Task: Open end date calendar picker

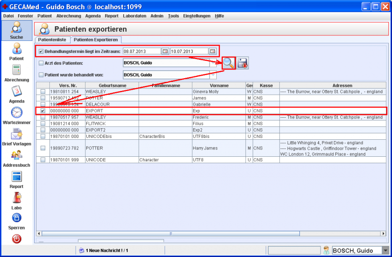Action: [213, 51]
